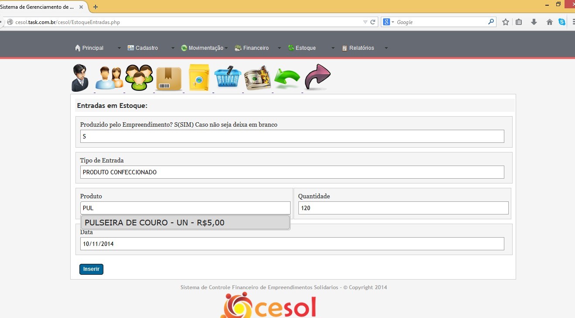Click the green return arrow icon
575x318 pixels.
pos(287,79)
